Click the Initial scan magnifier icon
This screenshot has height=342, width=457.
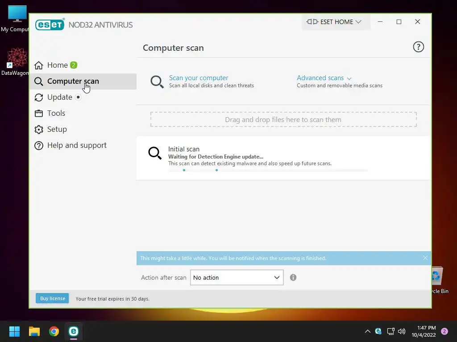coord(155,153)
